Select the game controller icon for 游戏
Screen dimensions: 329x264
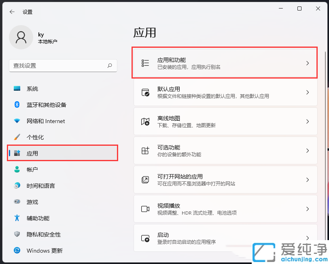pyautogui.click(x=17, y=202)
